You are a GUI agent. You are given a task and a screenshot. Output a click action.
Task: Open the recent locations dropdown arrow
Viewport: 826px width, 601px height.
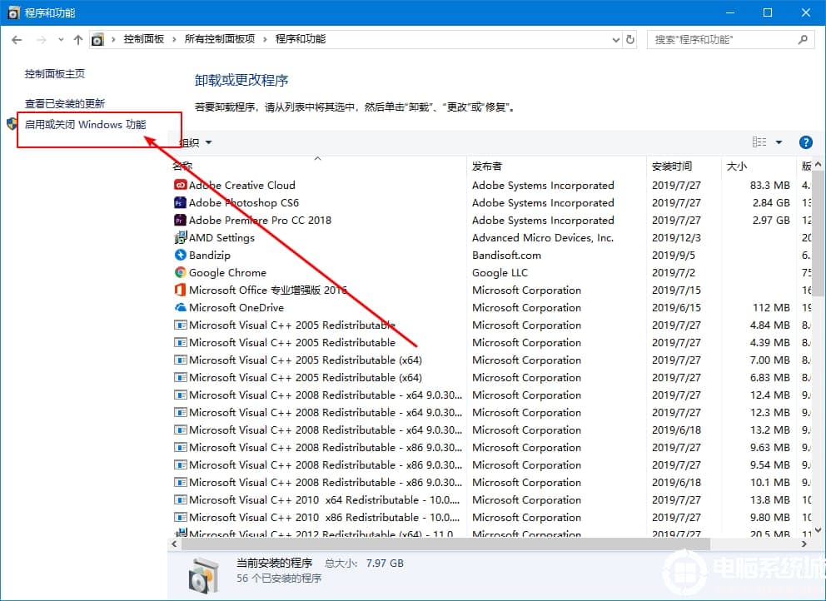61,39
